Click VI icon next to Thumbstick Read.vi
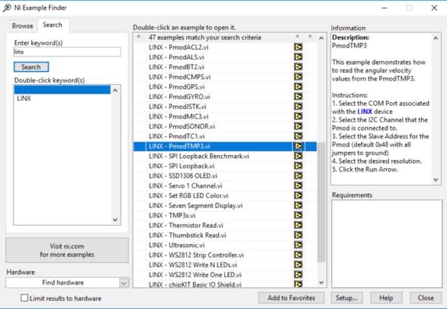Screen dimensions: 447x309 [x=298, y=235]
